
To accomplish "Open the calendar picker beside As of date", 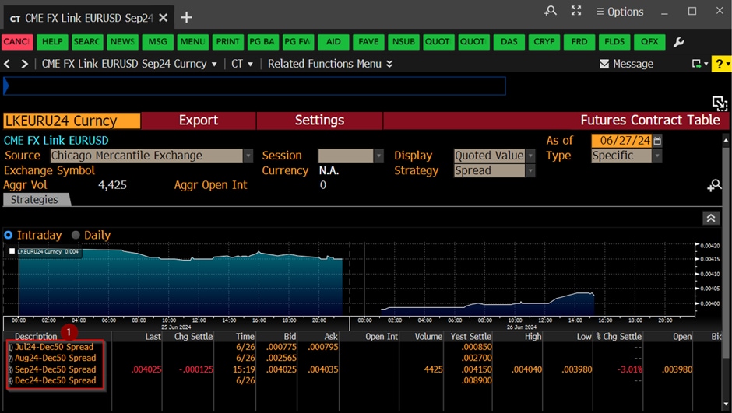I will point(658,141).
